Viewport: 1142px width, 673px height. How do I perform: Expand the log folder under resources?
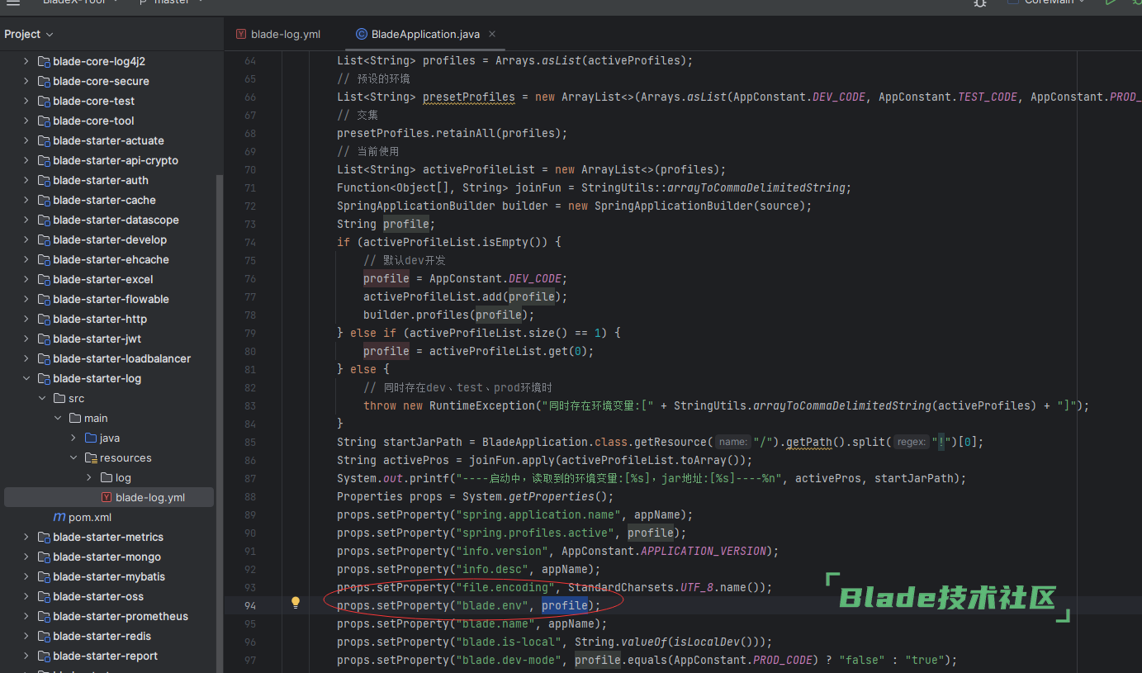point(89,477)
